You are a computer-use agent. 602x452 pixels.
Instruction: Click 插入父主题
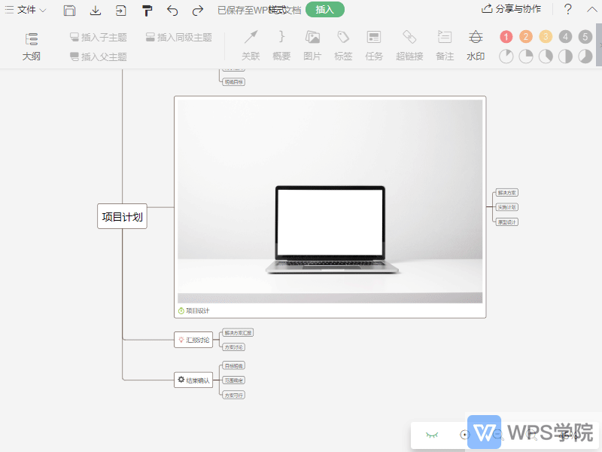99,57
